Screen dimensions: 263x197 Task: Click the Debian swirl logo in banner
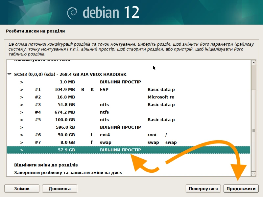(x=72, y=13)
